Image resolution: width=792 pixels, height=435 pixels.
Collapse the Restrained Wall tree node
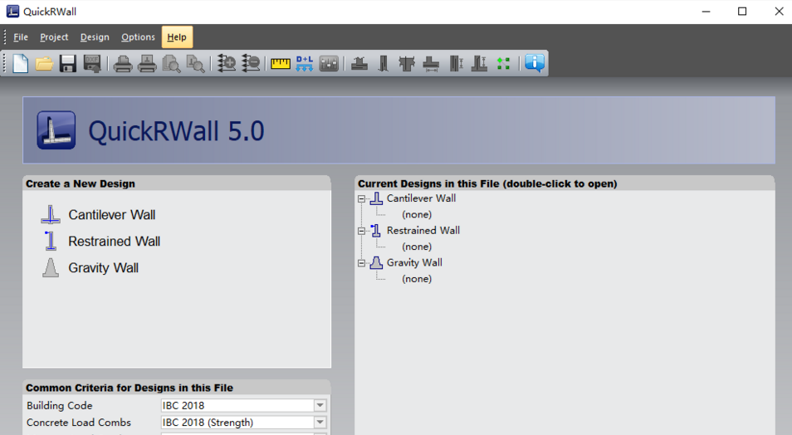tap(362, 231)
